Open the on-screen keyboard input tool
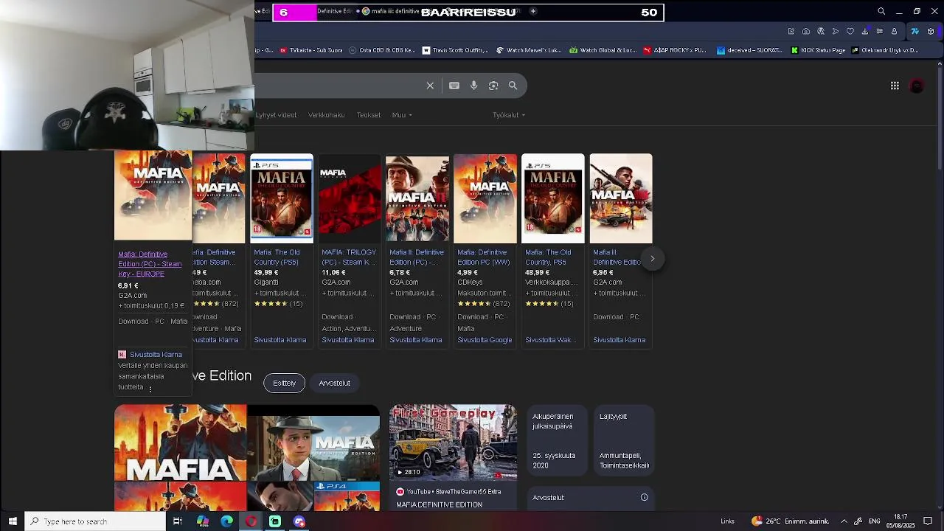The width and height of the screenshot is (944, 531). click(x=454, y=86)
